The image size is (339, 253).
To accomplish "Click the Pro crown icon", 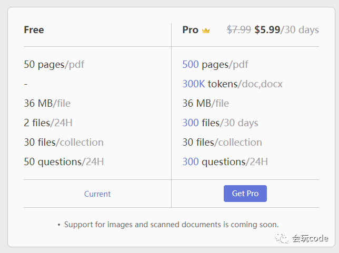I will [x=206, y=31].
